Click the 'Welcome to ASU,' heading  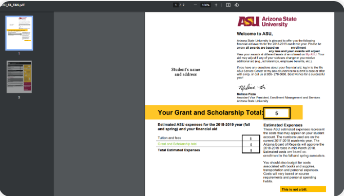[x=255, y=34]
